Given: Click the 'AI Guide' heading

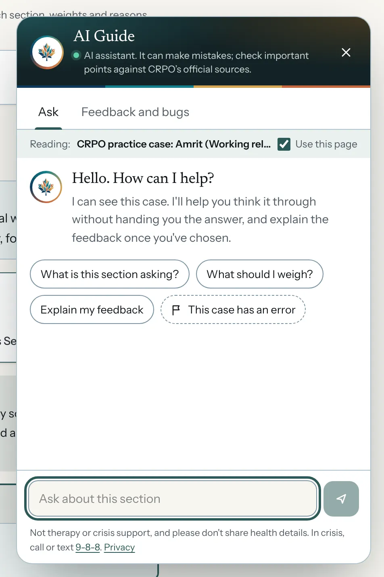Looking at the screenshot, I should point(104,36).
